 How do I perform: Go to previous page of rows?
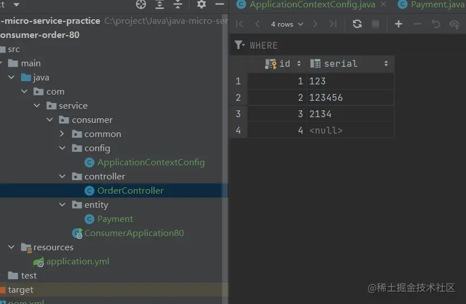pyautogui.click(x=258, y=24)
